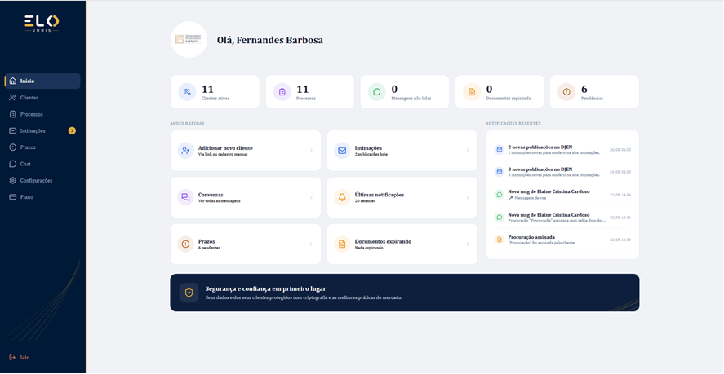Image resolution: width=724 pixels, height=374 pixels.
Task: Click chevron on Prazos quick action card
Action: (311, 244)
